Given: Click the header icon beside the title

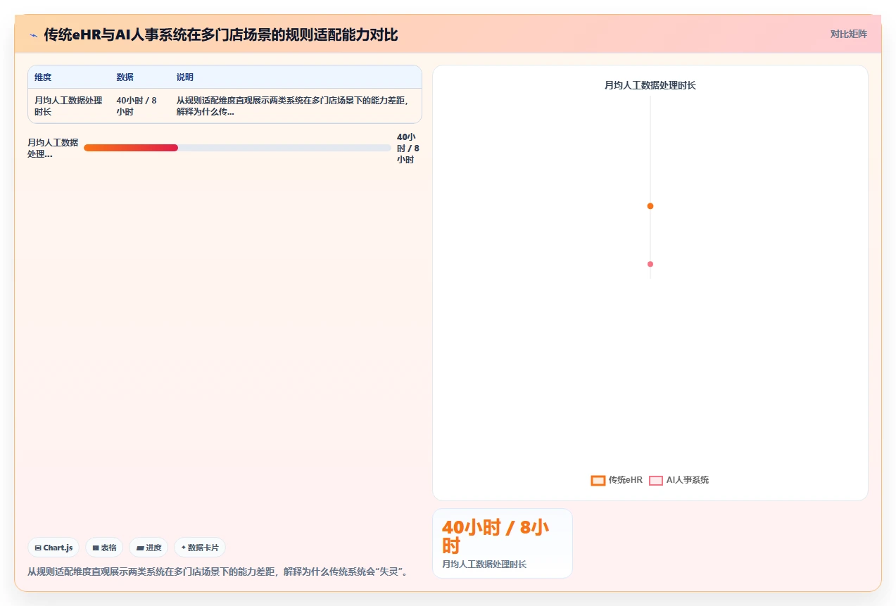Looking at the screenshot, I should pos(33,35).
